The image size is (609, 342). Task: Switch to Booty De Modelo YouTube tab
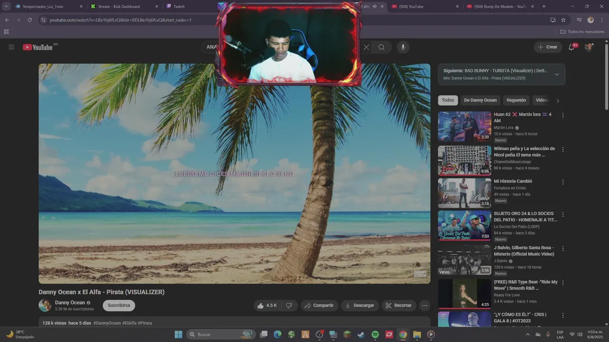pyautogui.click(x=500, y=7)
